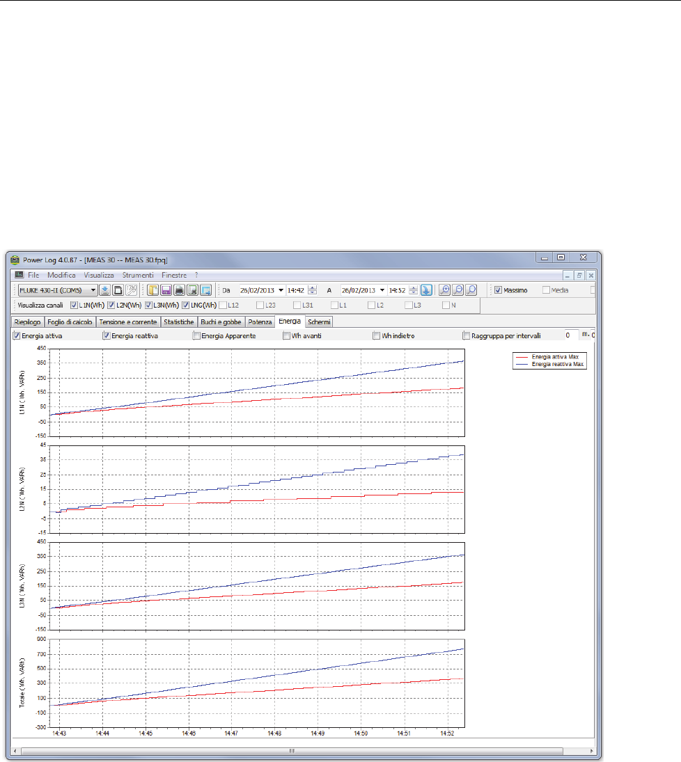The width and height of the screenshot is (681, 762).
Task: Click the zoom reset magnifier icon
Action: pyautogui.click(x=471, y=290)
